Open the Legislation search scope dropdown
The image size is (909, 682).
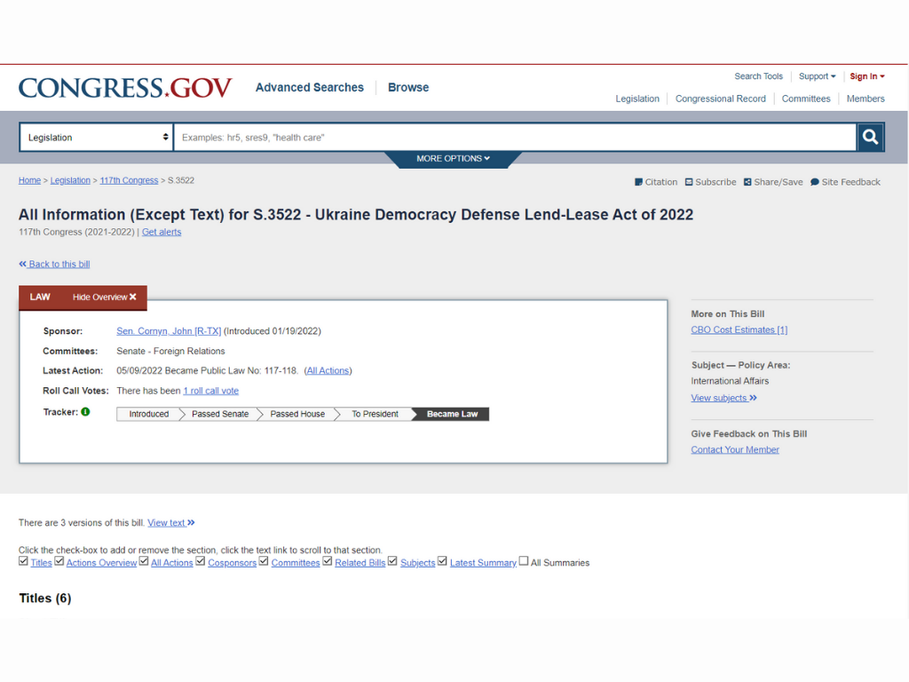(96, 138)
